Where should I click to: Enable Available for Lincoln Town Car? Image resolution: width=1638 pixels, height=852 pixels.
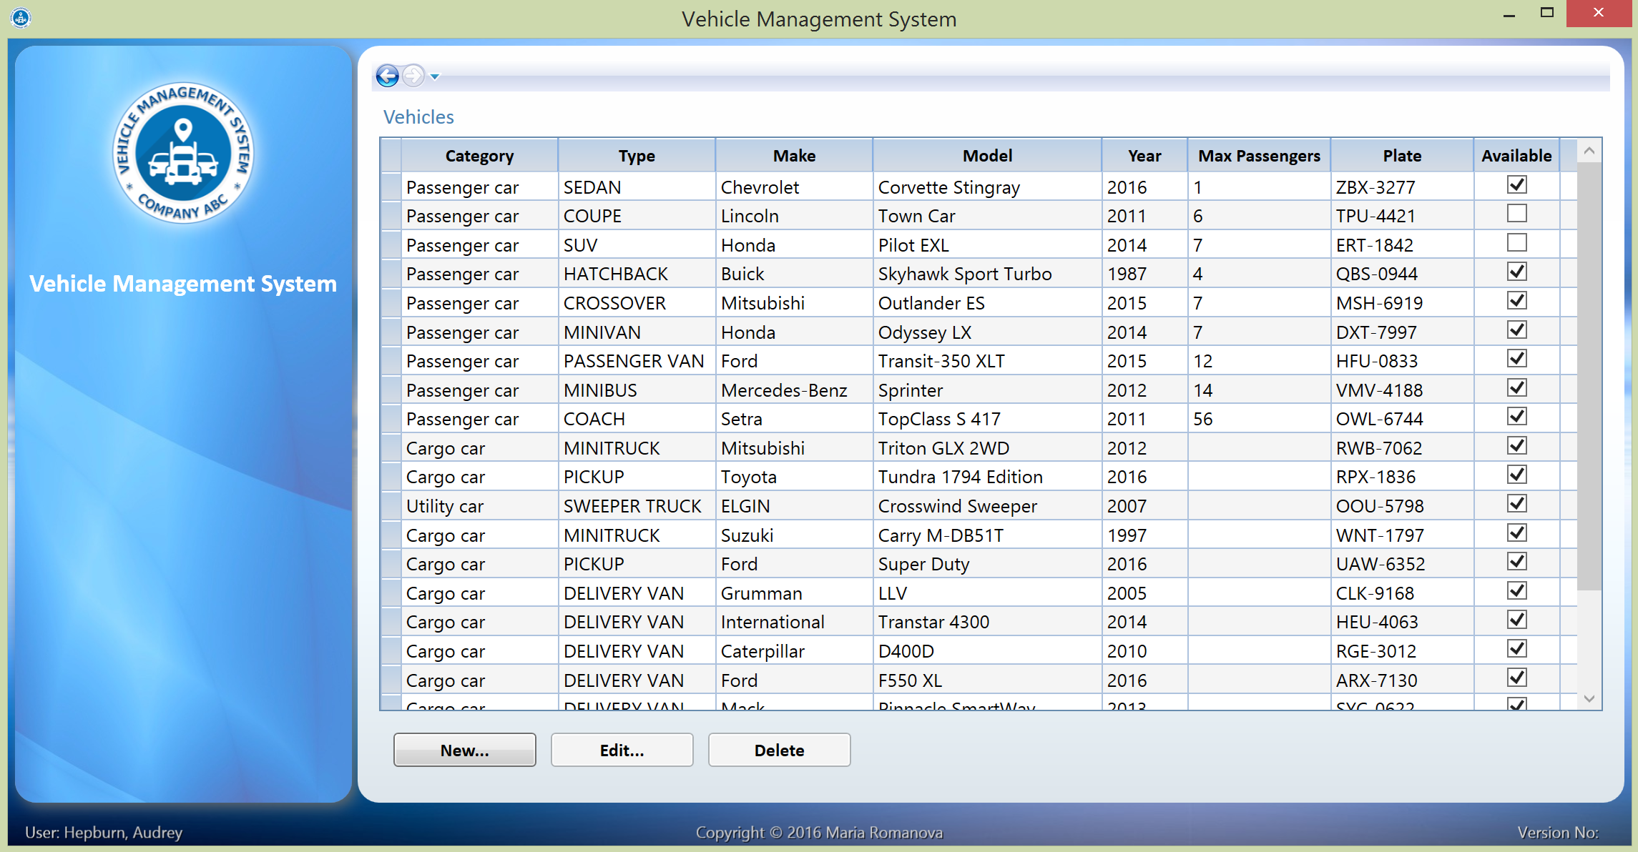1516,214
